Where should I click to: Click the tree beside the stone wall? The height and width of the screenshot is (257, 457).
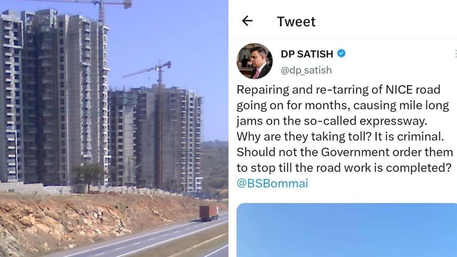[x=88, y=176]
